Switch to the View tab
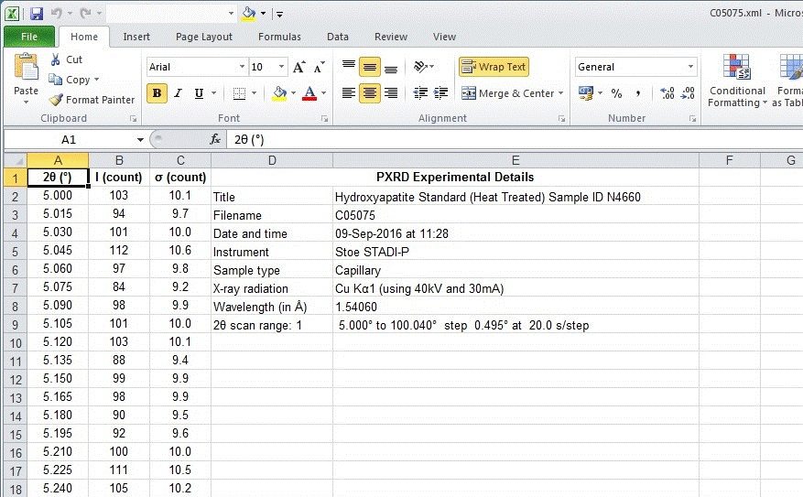 (444, 37)
